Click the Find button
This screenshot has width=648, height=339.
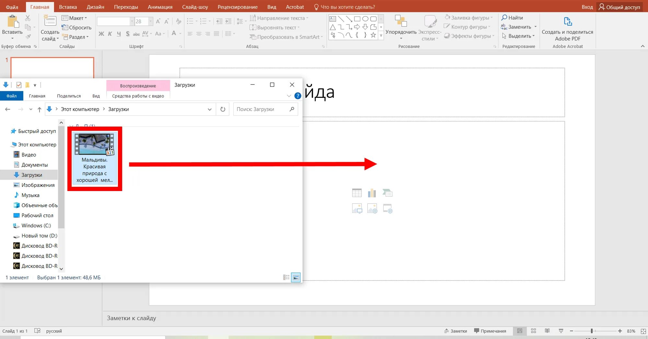[512, 18]
